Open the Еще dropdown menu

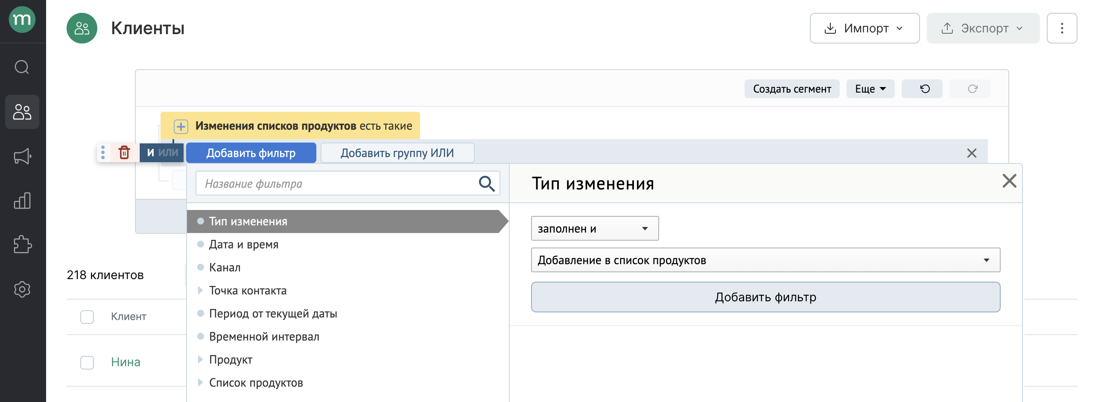(870, 89)
